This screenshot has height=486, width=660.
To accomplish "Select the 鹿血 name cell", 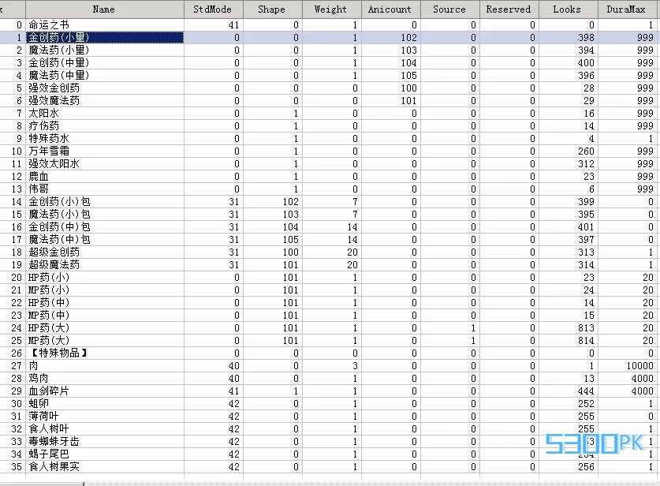I will click(105, 177).
